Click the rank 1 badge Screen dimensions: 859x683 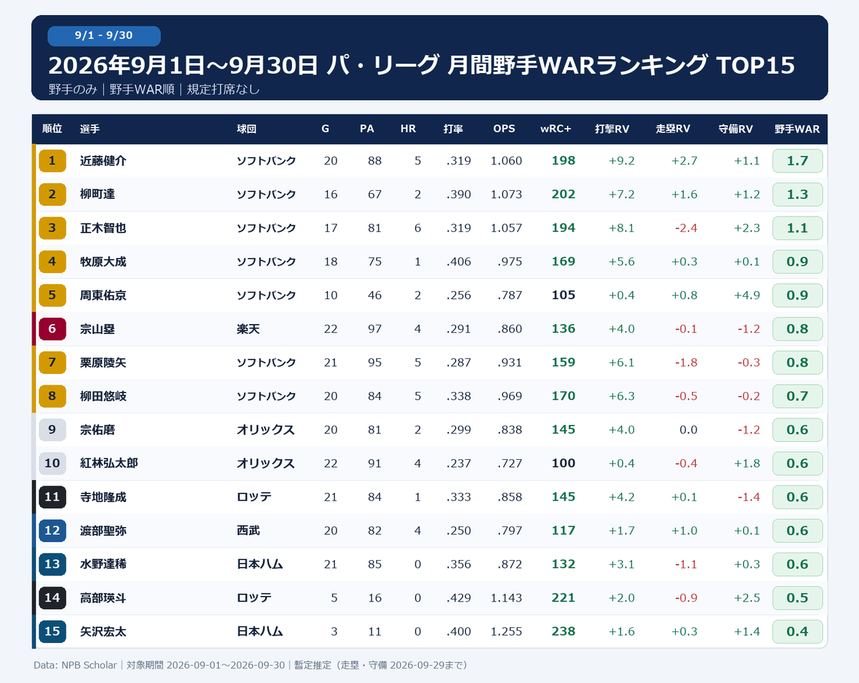click(52, 161)
